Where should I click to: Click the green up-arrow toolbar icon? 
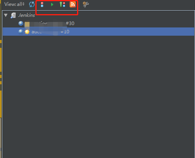62,4
